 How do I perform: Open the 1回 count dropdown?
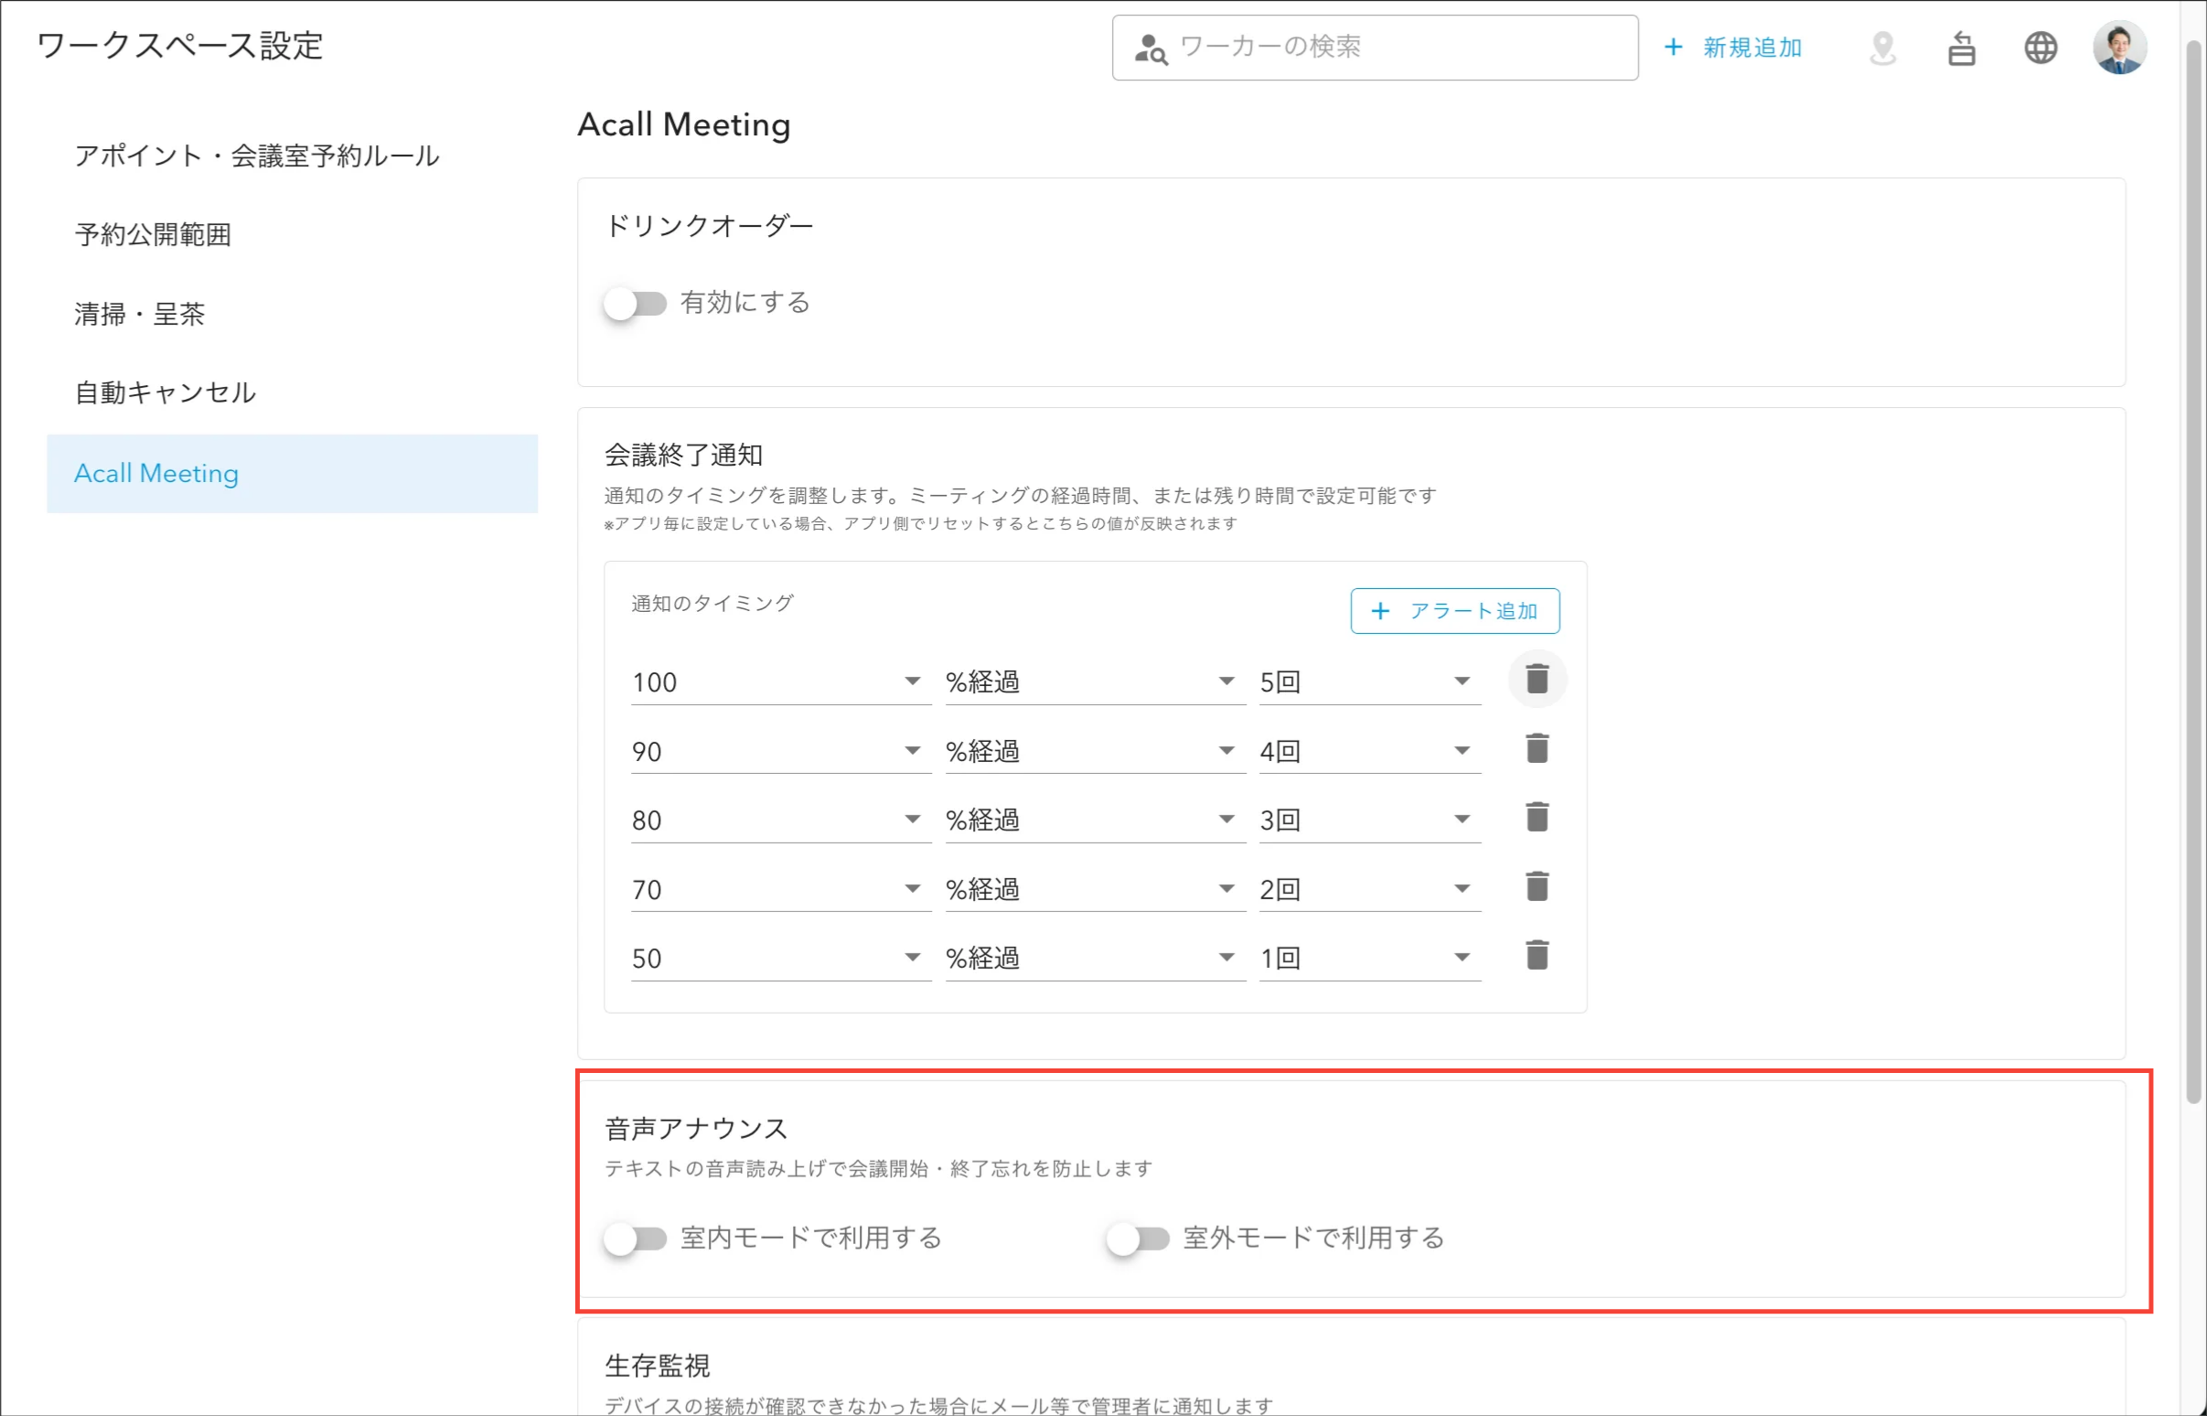(x=1369, y=958)
